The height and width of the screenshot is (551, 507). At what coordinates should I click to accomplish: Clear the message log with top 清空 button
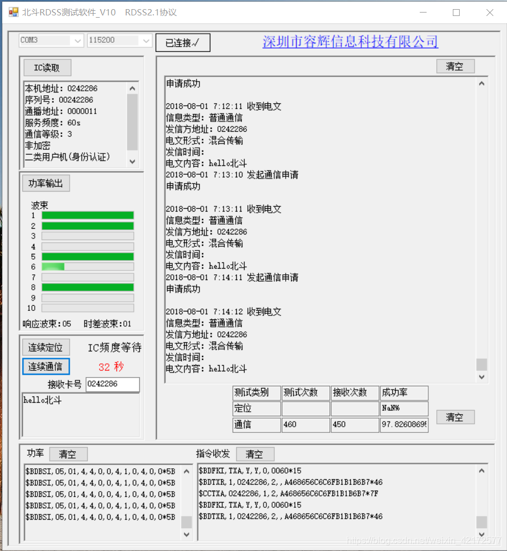click(455, 66)
